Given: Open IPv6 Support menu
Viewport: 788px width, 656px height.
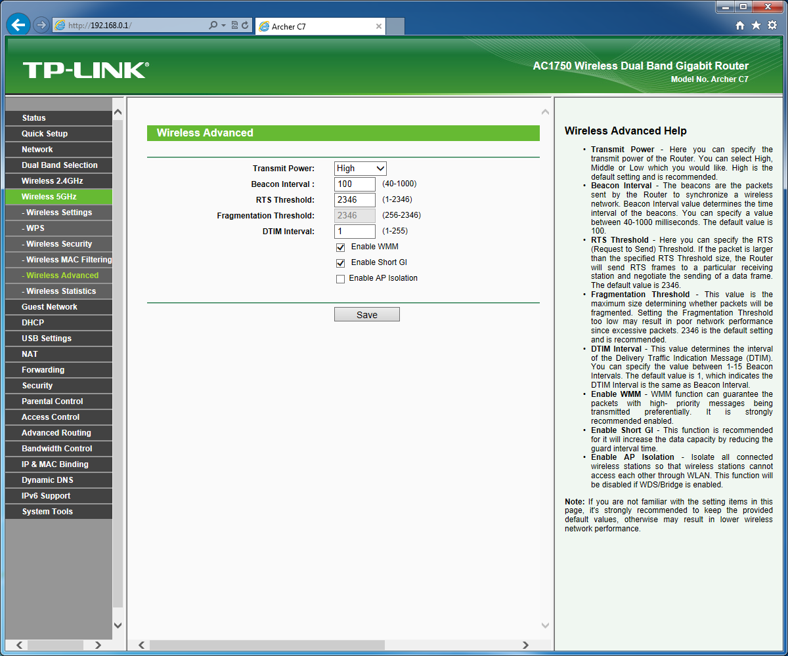Looking at the screenshot, I should (x=58, y=496).
